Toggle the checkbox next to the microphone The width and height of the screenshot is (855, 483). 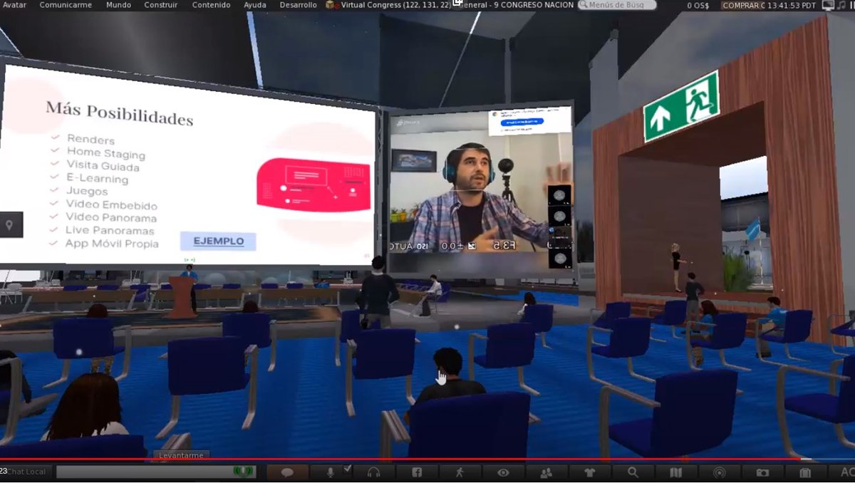(347, 469)
